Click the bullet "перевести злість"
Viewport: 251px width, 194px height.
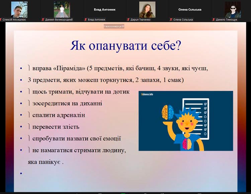point(56,127)
